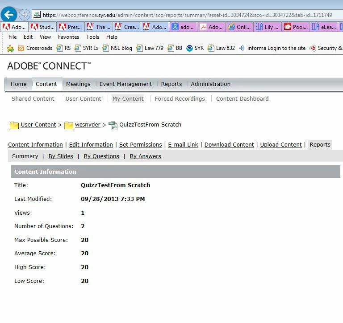Click the wcsnyder breadcrumb link
Viewport: 343px width, 323px height.
click(x=88, y=125)
